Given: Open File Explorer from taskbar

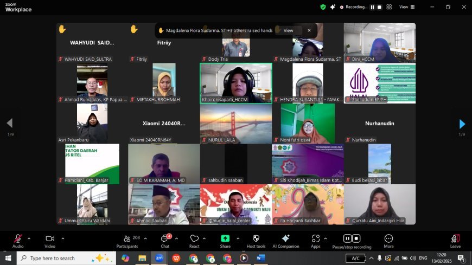Looking at the screenshot, I should pyautogui.click(x=142, y=258).
